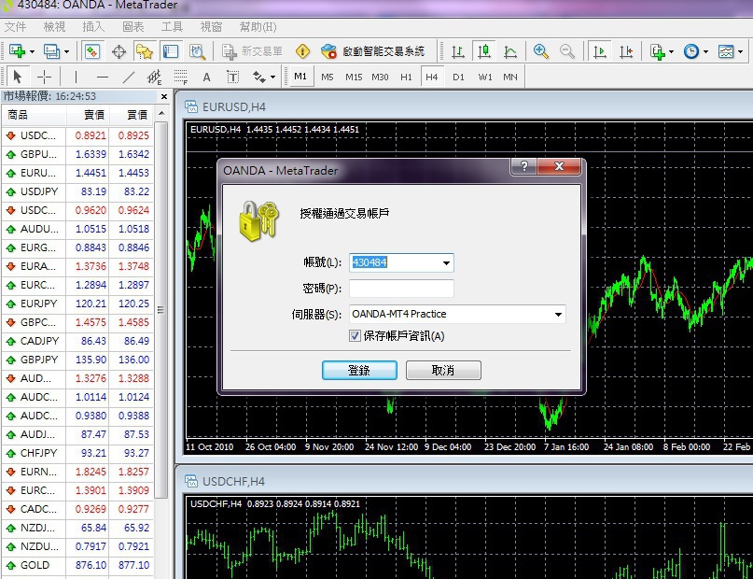Switch chart to D1 timeframe
Viewport: 753px width, 579px height.
click(459, 77)
